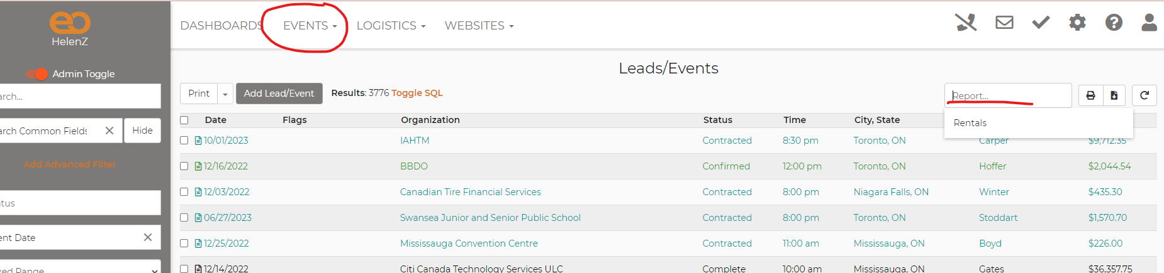The image size is (1164, 273).
Task: Select Rentals from the report suggestions
Action: click(970, 123)
